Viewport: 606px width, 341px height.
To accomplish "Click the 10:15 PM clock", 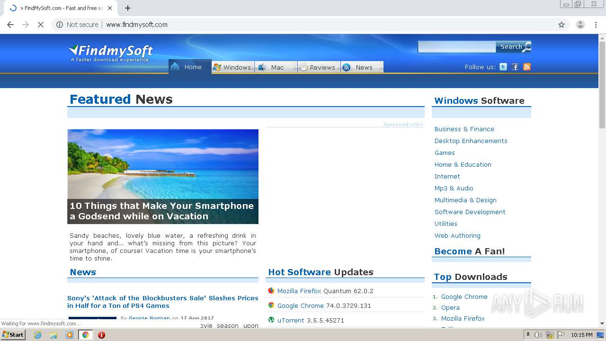I will point(582,335).
